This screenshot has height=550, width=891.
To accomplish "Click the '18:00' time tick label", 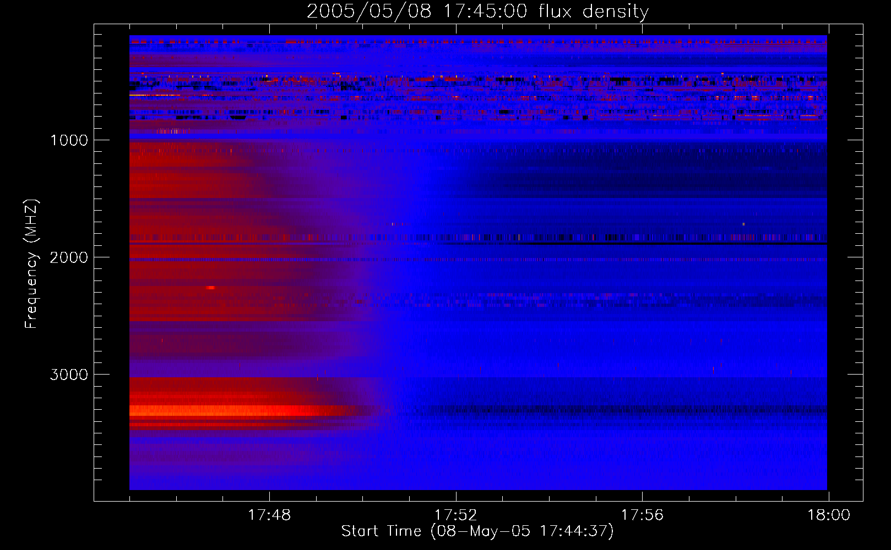I will coord(829,515).
